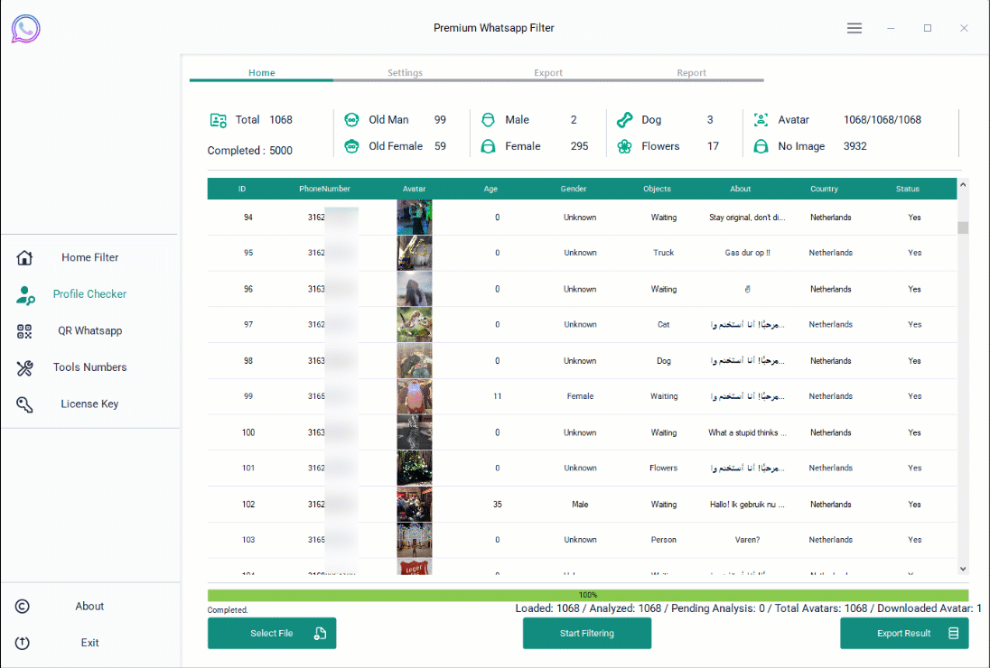Click the green 100% progress bar
The height and width of the screenshot is (668, 990).
click(x=588, y=595)
